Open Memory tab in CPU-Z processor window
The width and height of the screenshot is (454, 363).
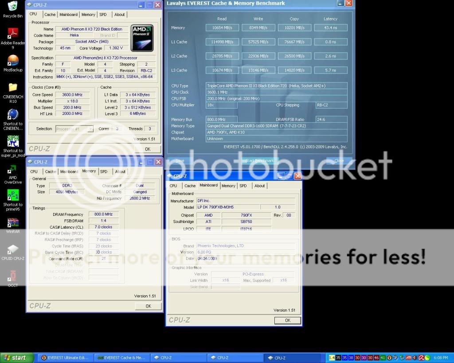tap(88, 15)
